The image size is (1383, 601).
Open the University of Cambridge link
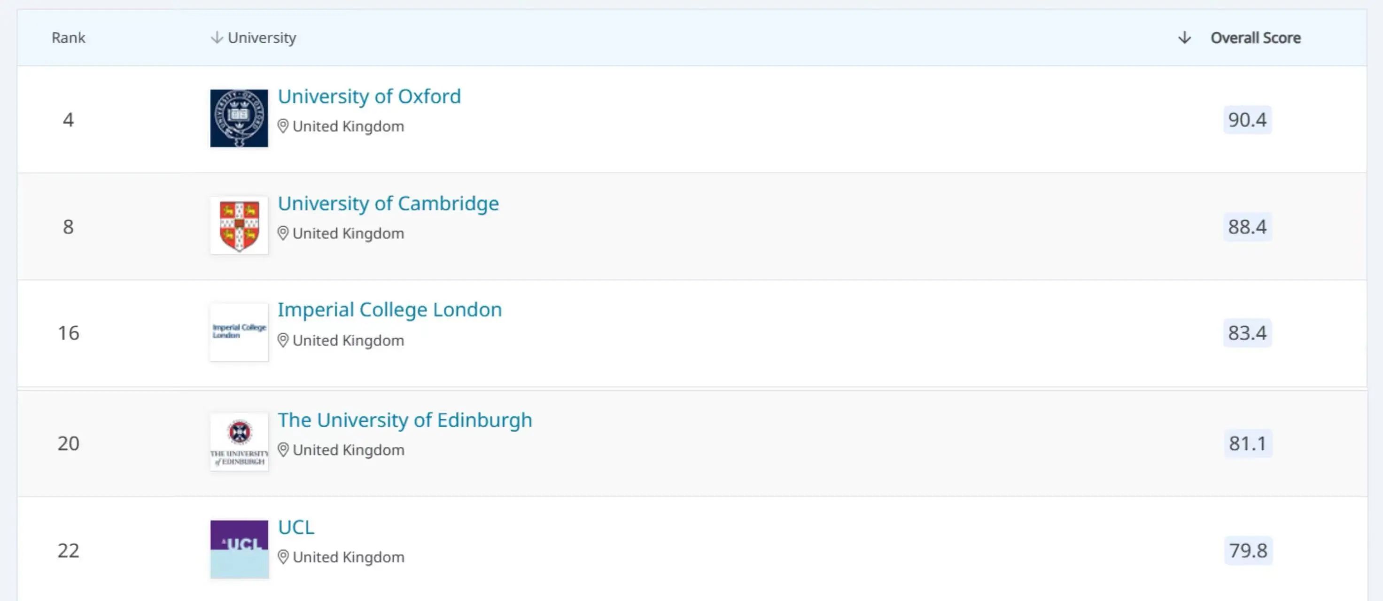pyautogui.click(x=388, y=204)
